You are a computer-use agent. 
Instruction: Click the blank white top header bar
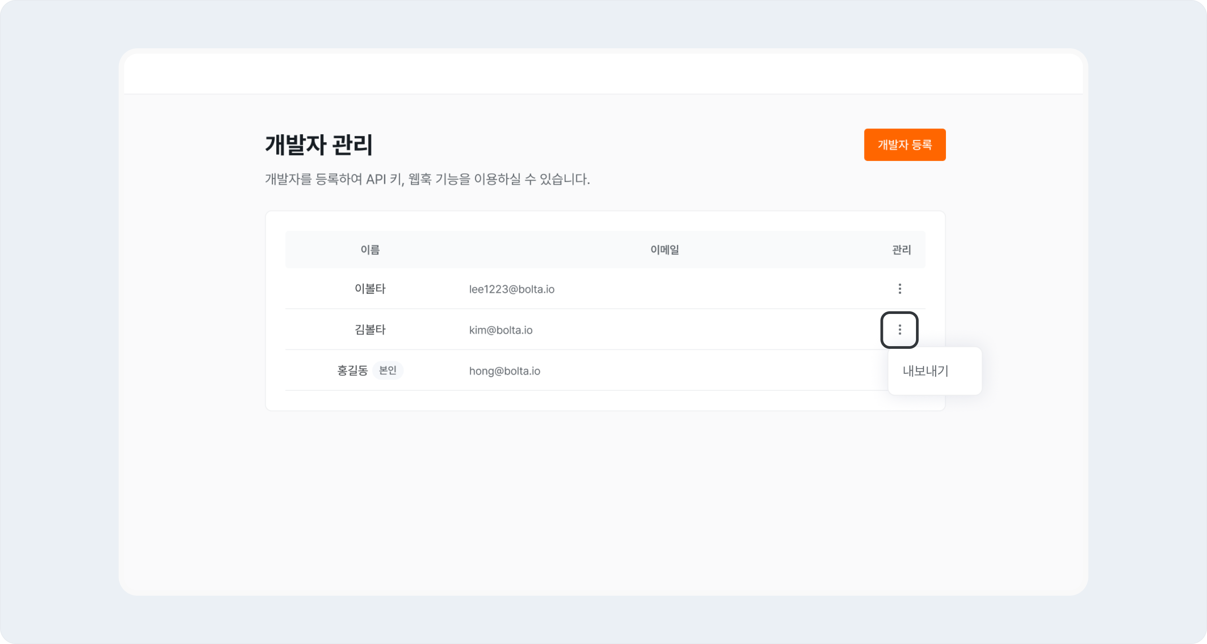tap(603, 74)
